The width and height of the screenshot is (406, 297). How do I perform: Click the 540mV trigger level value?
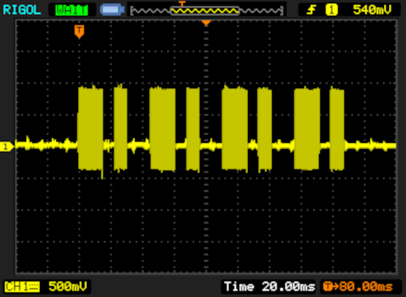tap(372, 10)
